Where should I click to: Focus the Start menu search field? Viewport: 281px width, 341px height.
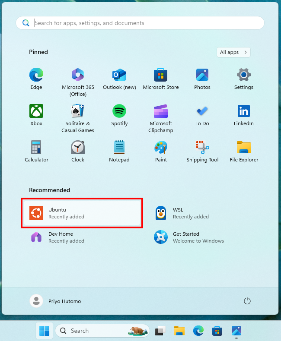140,23
